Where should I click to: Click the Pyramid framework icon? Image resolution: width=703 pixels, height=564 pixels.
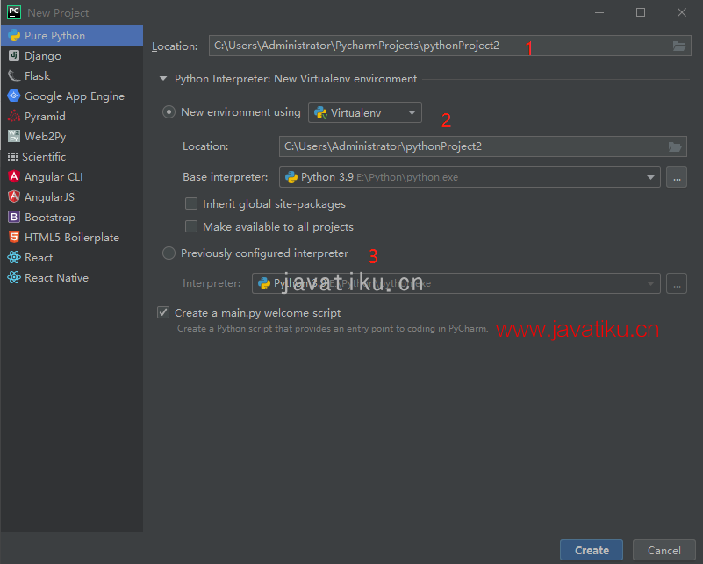14,116
